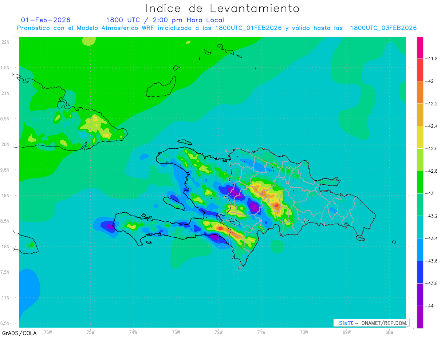
Task: Pick the violet swatch below -44
Action: point(420,317)
